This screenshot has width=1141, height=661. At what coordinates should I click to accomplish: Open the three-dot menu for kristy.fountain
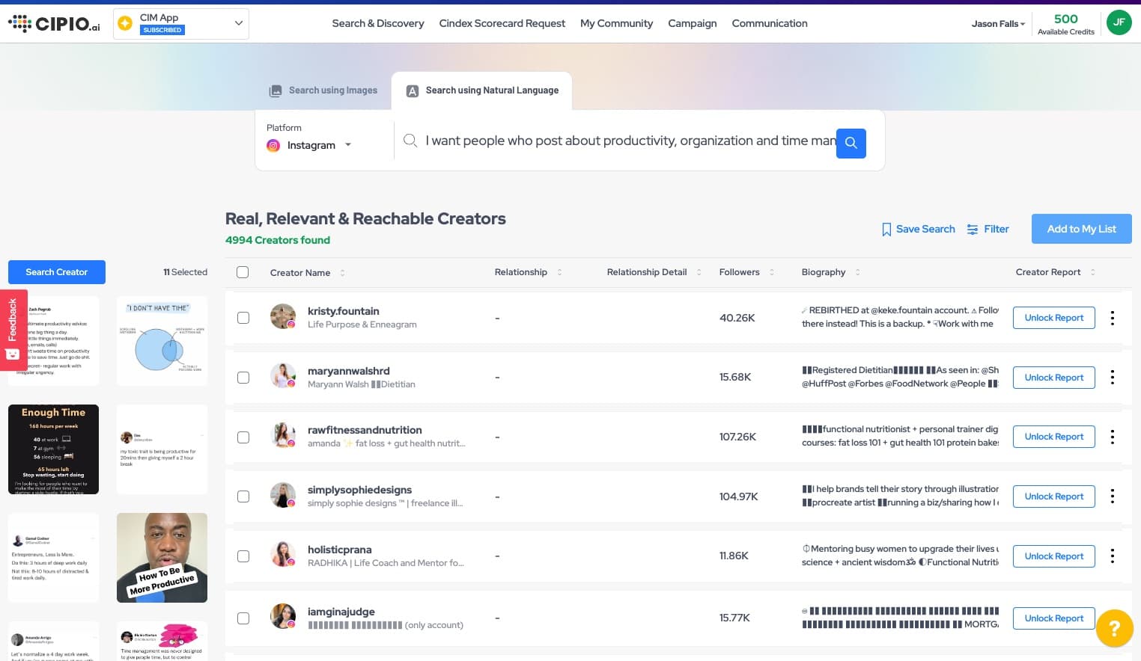1112,318
